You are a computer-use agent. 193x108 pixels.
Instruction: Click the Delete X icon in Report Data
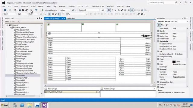[19, 22]
